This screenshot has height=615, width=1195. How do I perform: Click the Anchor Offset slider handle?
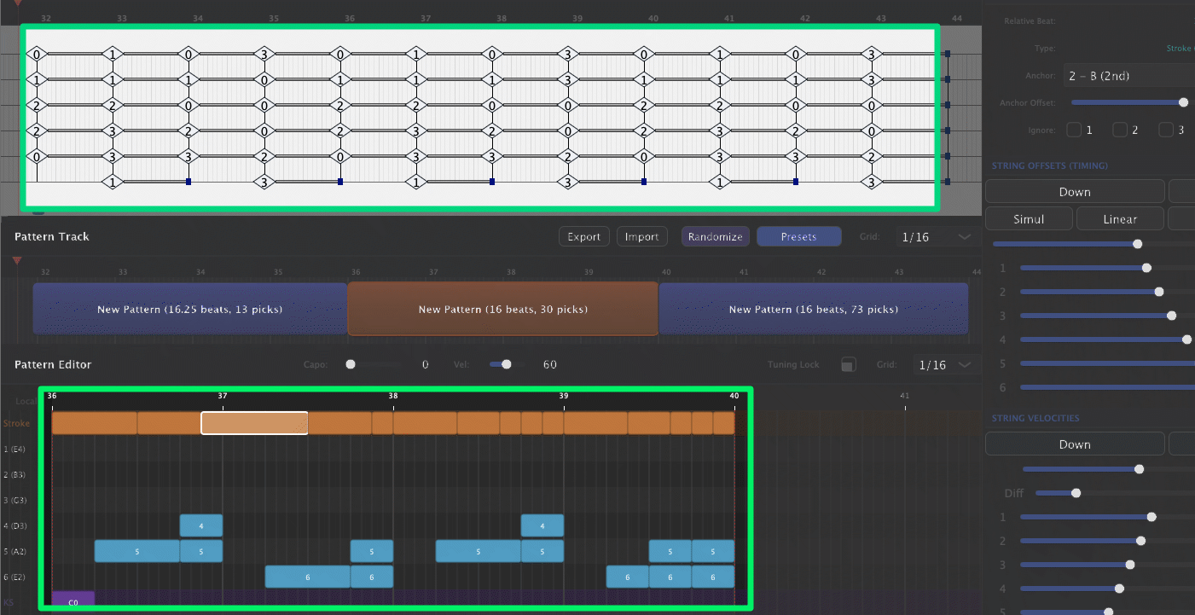1183,102
